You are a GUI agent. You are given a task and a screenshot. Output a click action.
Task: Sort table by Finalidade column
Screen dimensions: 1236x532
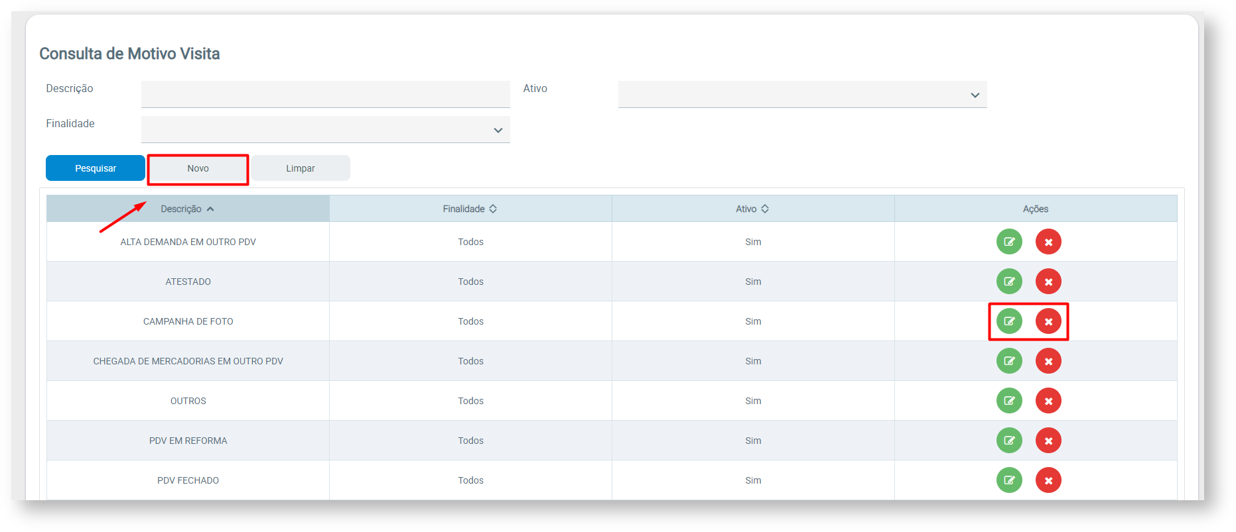click(470, 209)
